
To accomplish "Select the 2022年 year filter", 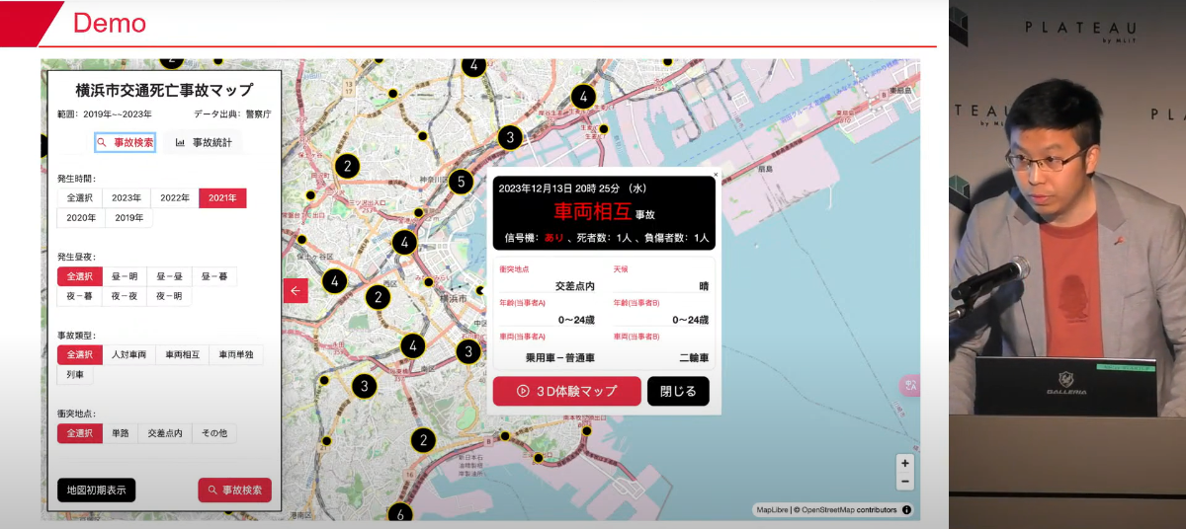I will click(x=175, y=197).
